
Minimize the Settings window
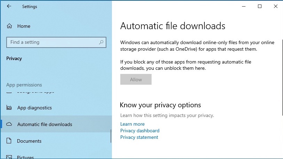tap(244, 6)
